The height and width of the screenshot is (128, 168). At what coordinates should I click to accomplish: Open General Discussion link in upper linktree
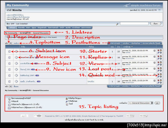41,33
